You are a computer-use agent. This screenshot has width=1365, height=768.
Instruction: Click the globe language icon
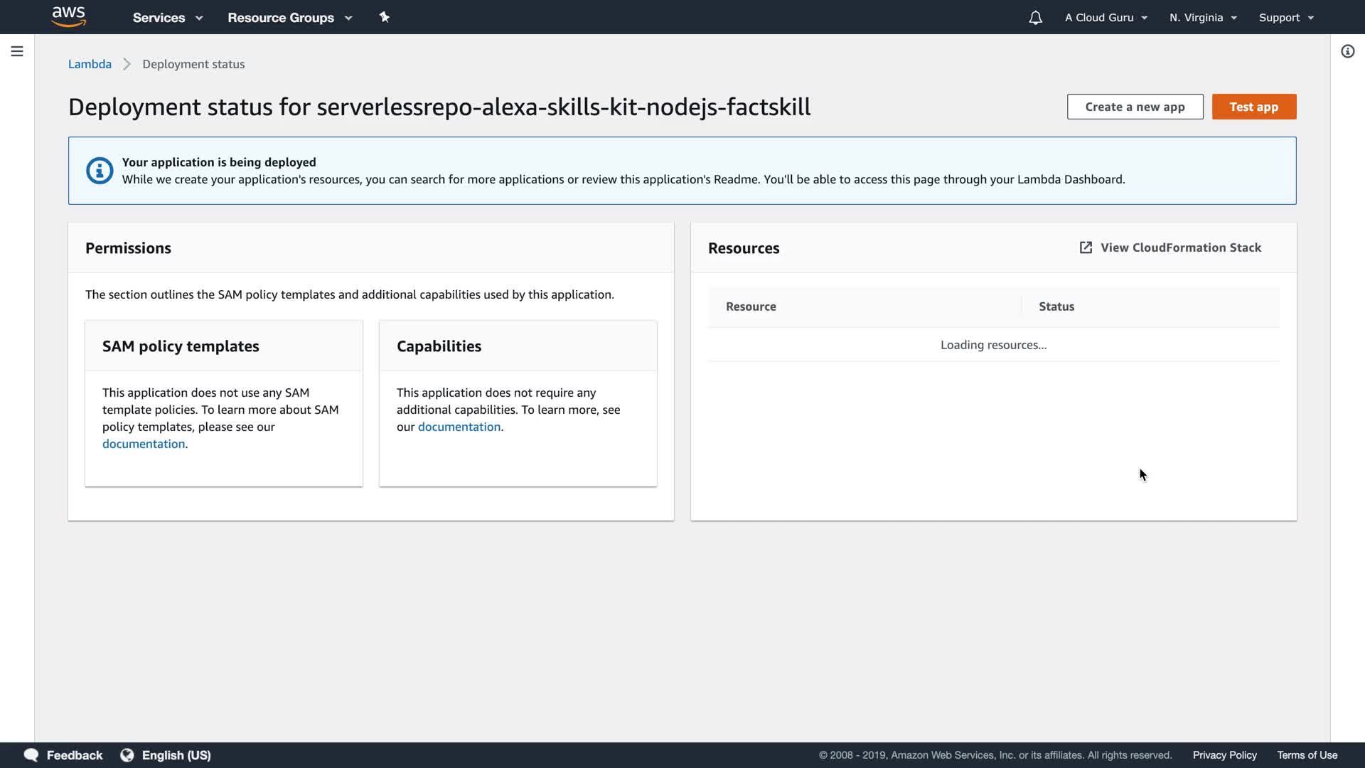pyautogui.click(x=127, y=755)
